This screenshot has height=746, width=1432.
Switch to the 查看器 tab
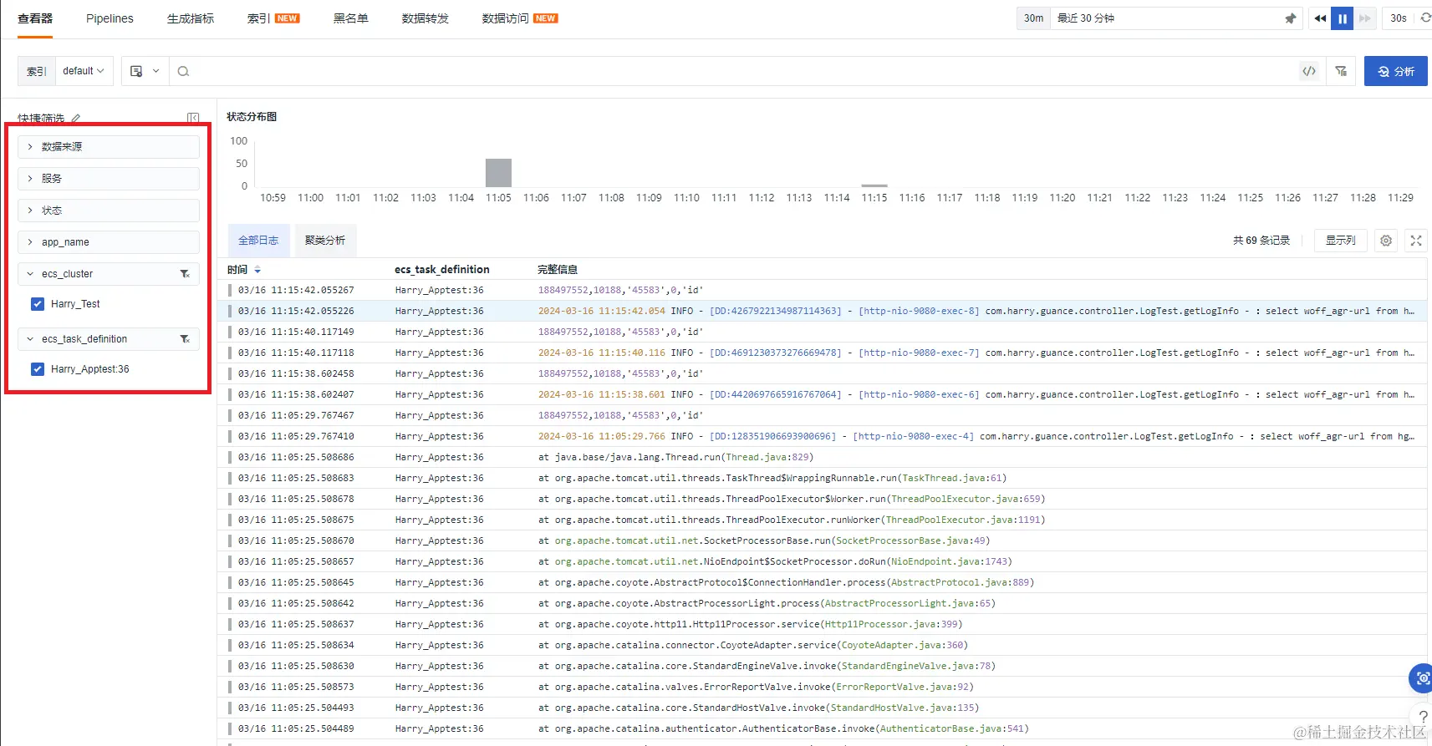[x=35, y=18]
